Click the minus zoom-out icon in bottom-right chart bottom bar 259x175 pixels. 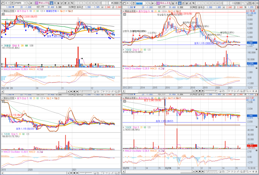[x=250, y=172]
